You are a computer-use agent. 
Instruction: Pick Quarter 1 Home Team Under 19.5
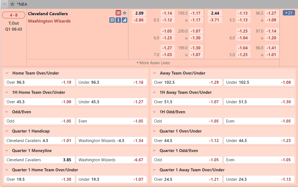pos(112,179)
